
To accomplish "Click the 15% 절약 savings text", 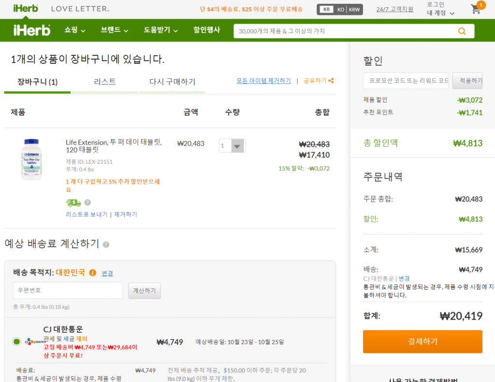I will click(x=304, y=169).
